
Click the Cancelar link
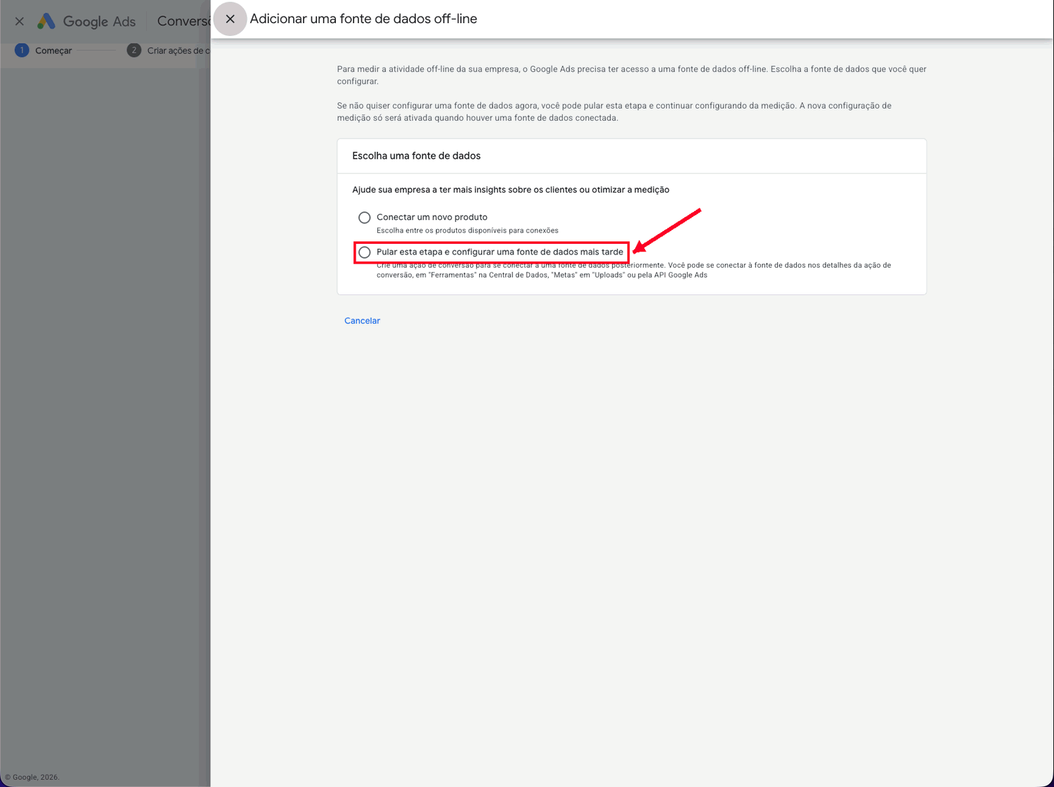pyautogui.click(x=362, y=320)
